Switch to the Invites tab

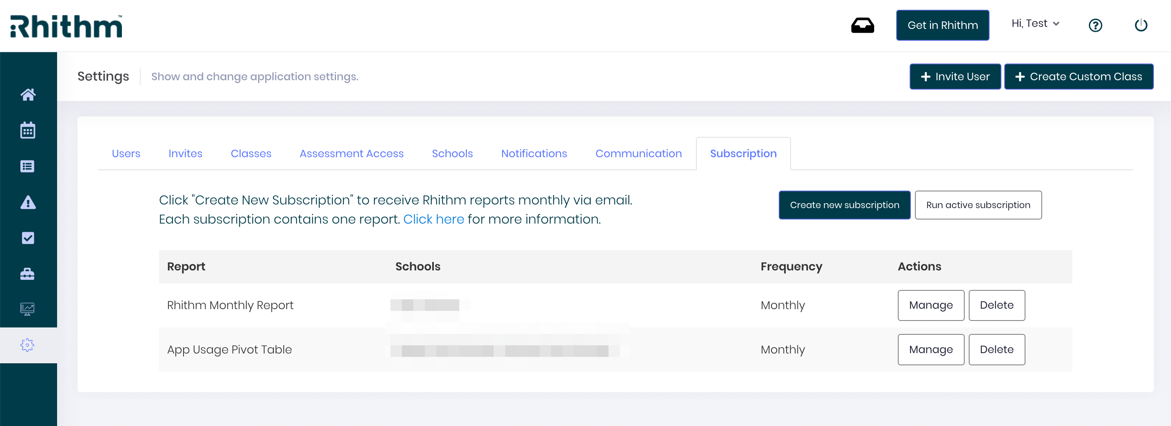click(x=186, y=154)
